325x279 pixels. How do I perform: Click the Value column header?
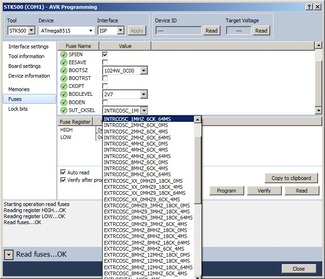pyautogui.click(x=125, y=46)
